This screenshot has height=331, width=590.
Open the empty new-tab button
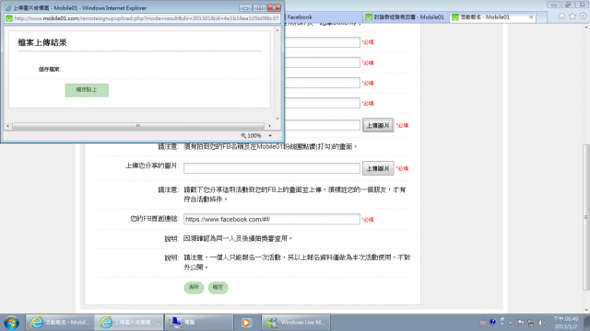click(x=541, y=17)
